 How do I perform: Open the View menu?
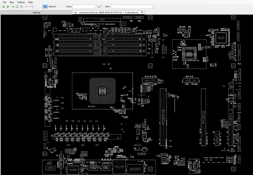coord(12,2)
